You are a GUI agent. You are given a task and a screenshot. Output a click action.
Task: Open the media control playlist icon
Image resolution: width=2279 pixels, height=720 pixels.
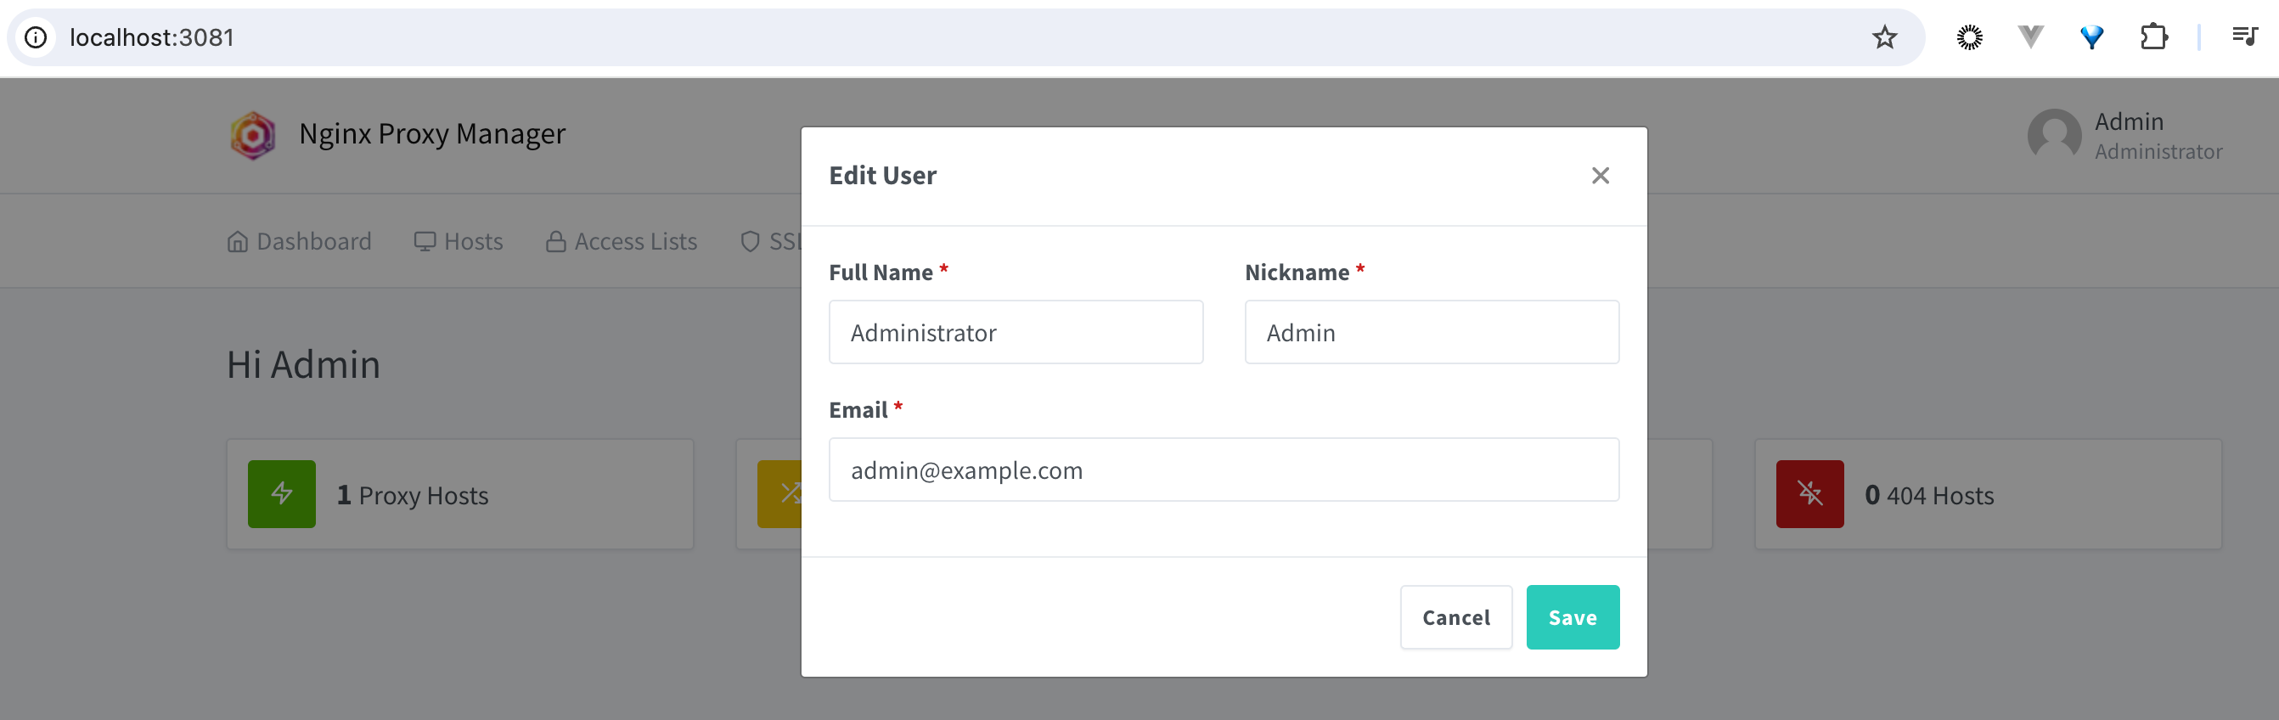2244,37
